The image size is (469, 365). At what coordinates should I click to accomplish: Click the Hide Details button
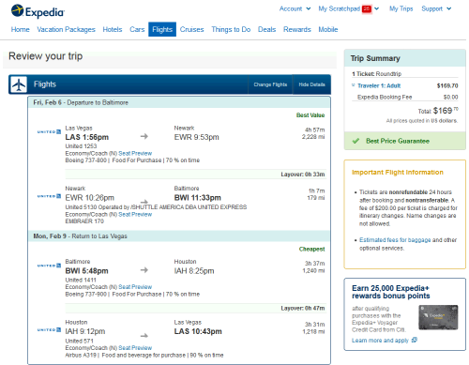pyautogui.click(x=311, y=84)
